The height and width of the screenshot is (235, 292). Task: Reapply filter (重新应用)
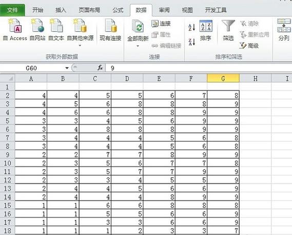point(255,34)
